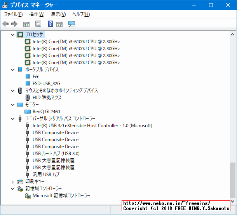Click the Intel USB 3.0 Host Controller plug icon
The image size is (237, 215).
27,126
